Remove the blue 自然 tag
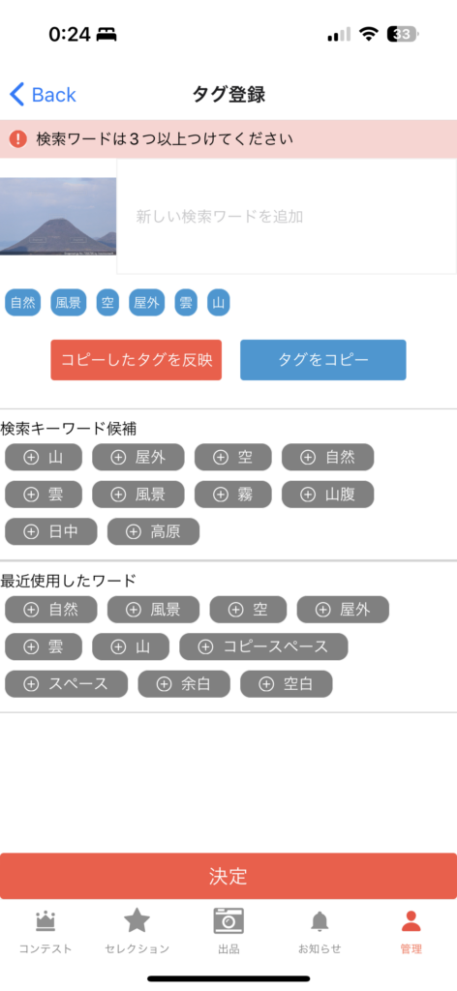This screenshot has height=991, width=457. pos(23,303)
